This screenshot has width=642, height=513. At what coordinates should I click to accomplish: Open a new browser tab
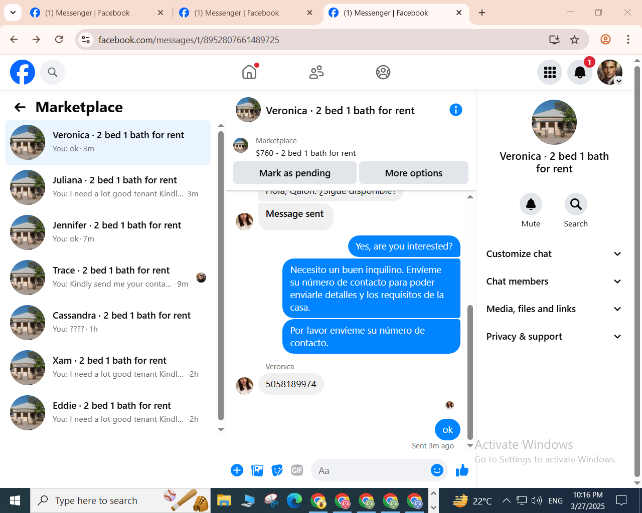[482, 13]
